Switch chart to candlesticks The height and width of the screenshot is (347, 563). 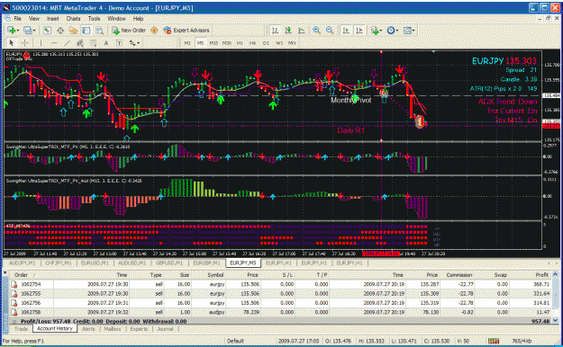[288, 31]
